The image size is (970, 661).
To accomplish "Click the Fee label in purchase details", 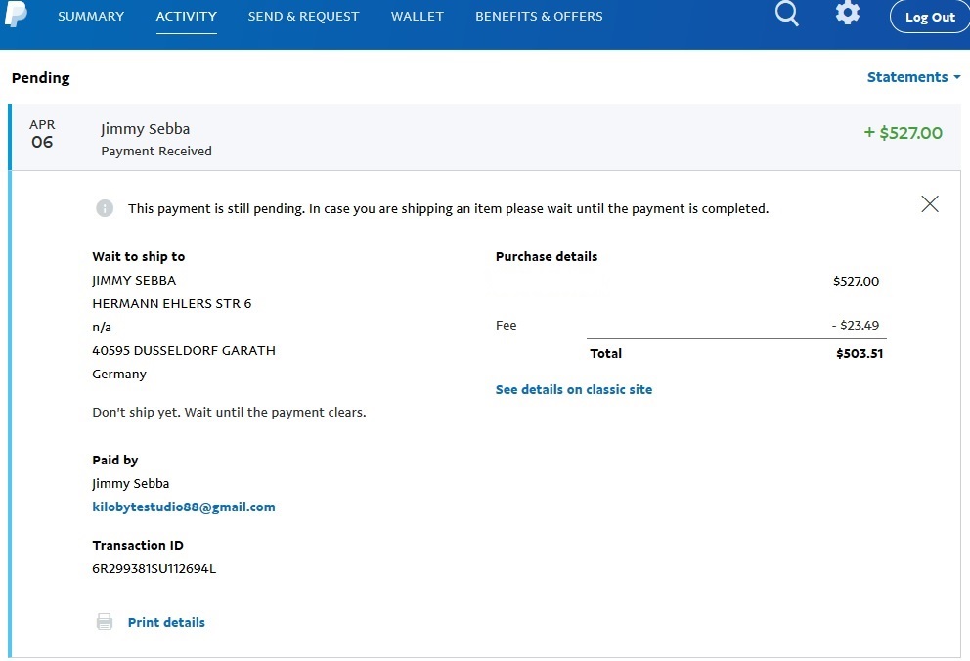I will point(507,326).
